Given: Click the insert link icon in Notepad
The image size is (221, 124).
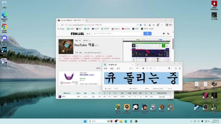Looking at the screenshot, I should [x=151, y=68].
